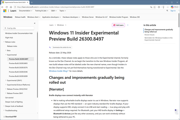Collapse the table of contents sidebar
Image resolution: width=180 pixels, height=120 pixels.
(x=34, y=23)
